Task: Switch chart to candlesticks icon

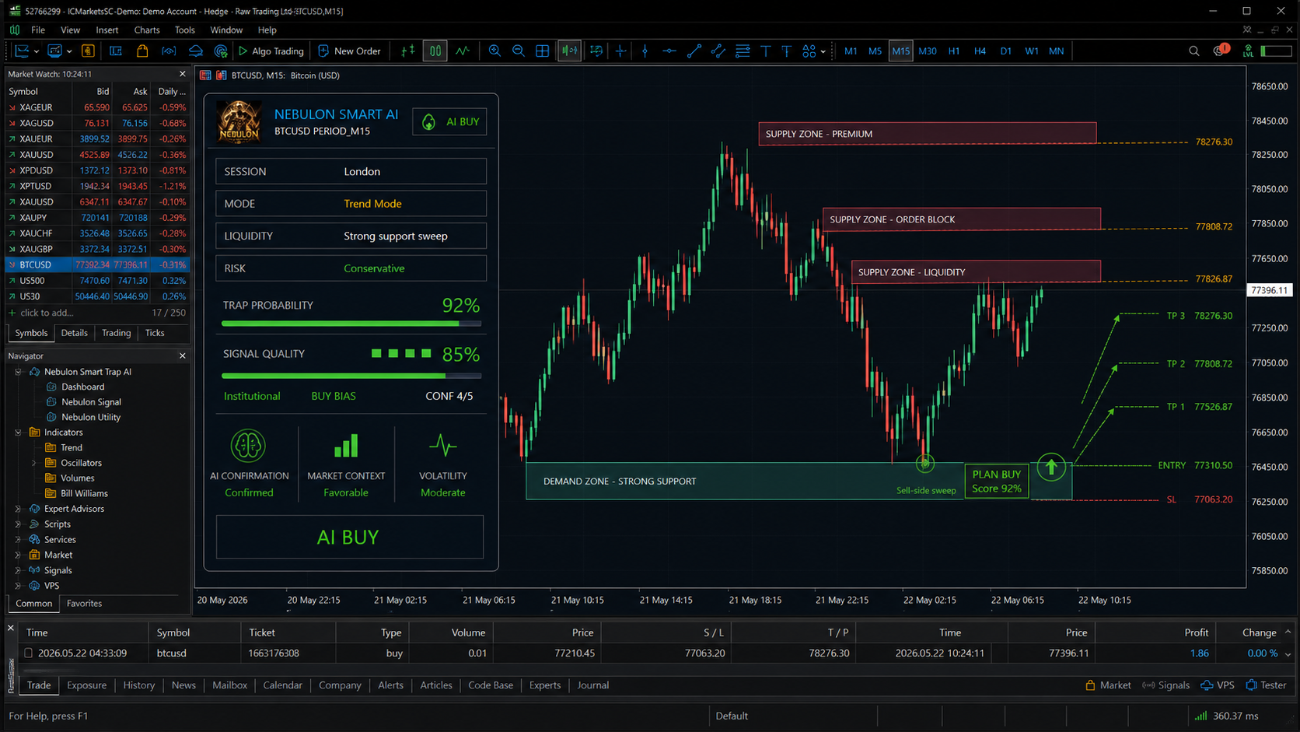Action: 435,51
